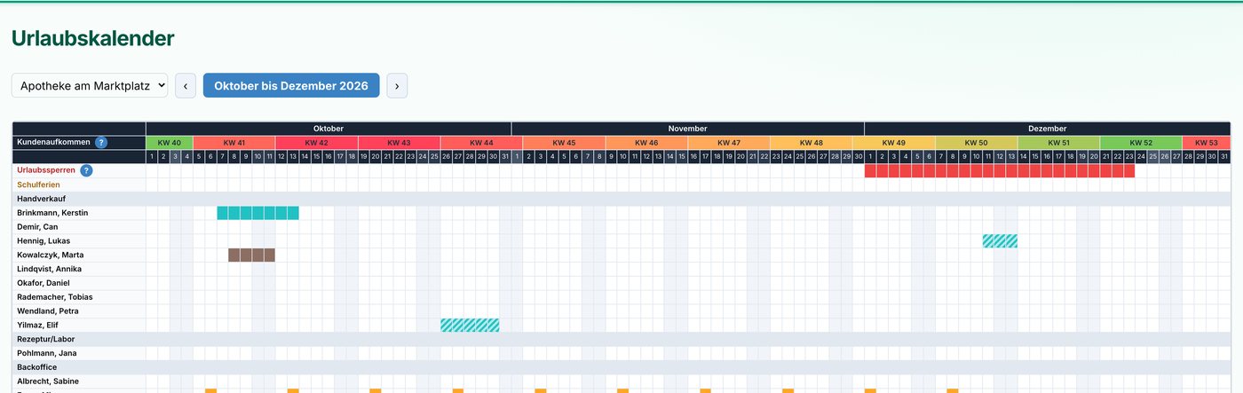Select employee Kowalczyk, Marta
This screenshot has width=1243, height=393.
(x=51, y=255)
